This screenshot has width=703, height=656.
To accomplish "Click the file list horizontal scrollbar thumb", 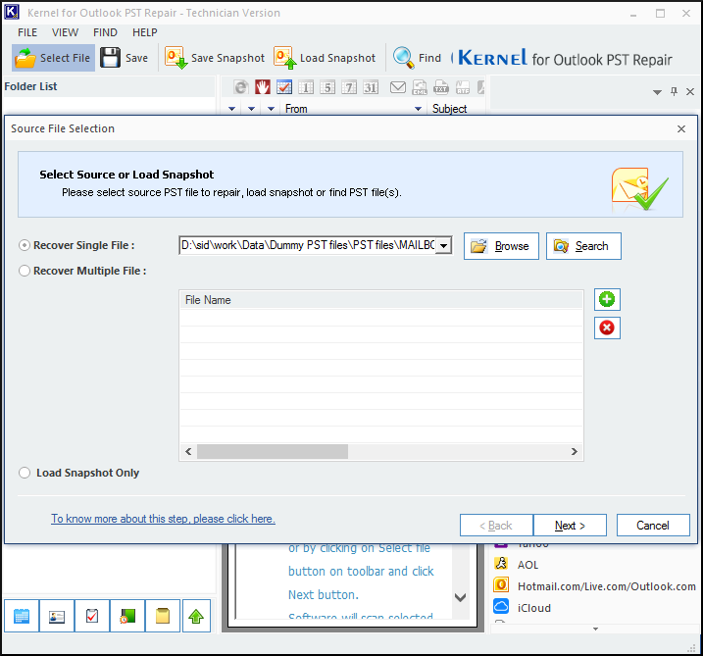I will click(x=272, y=452).
